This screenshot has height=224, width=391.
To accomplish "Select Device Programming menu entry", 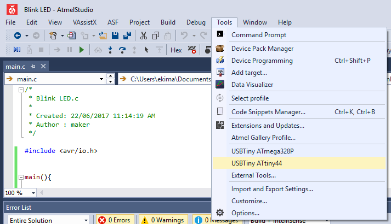I will click(x=299, y=60).
